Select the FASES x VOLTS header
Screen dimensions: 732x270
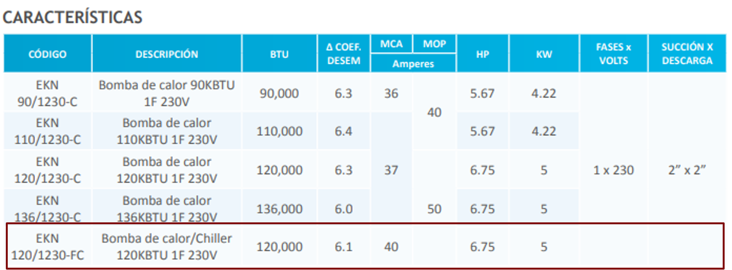click(x=613, y=54)
